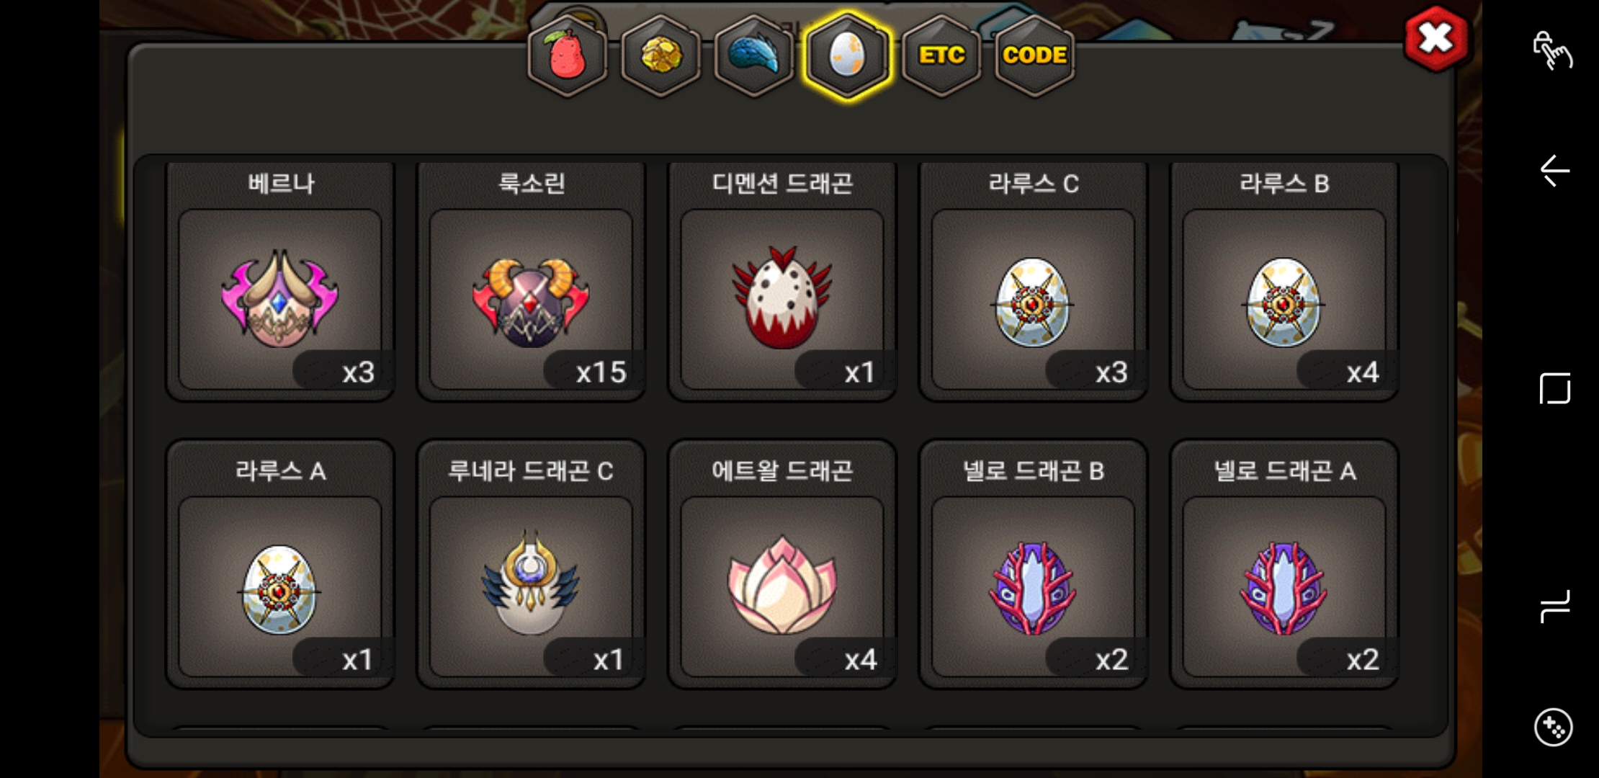Tap the 디멘션 드래곤 egg
1599x778 pixels.
[x=782, y=281]
